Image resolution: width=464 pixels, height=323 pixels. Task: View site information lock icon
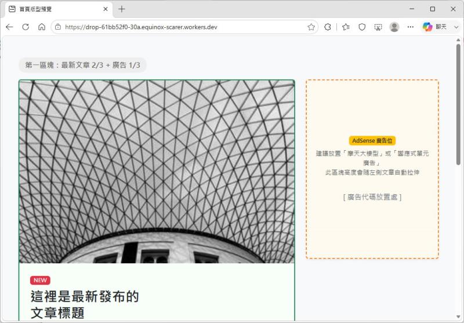coord(58,27)
